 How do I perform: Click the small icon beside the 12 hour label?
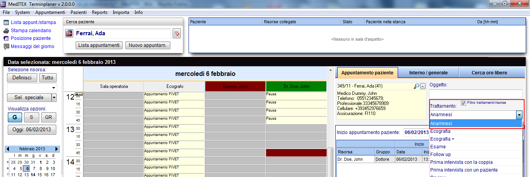[79, 94]
